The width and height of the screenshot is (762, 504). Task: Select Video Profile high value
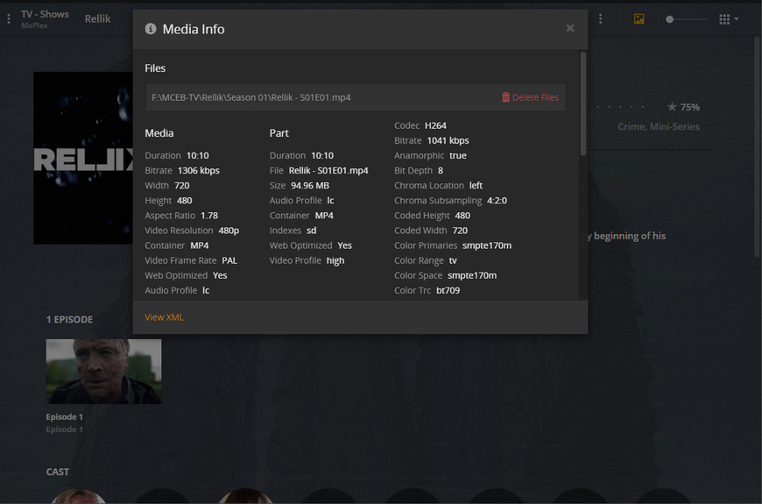(x=335, y=260)
